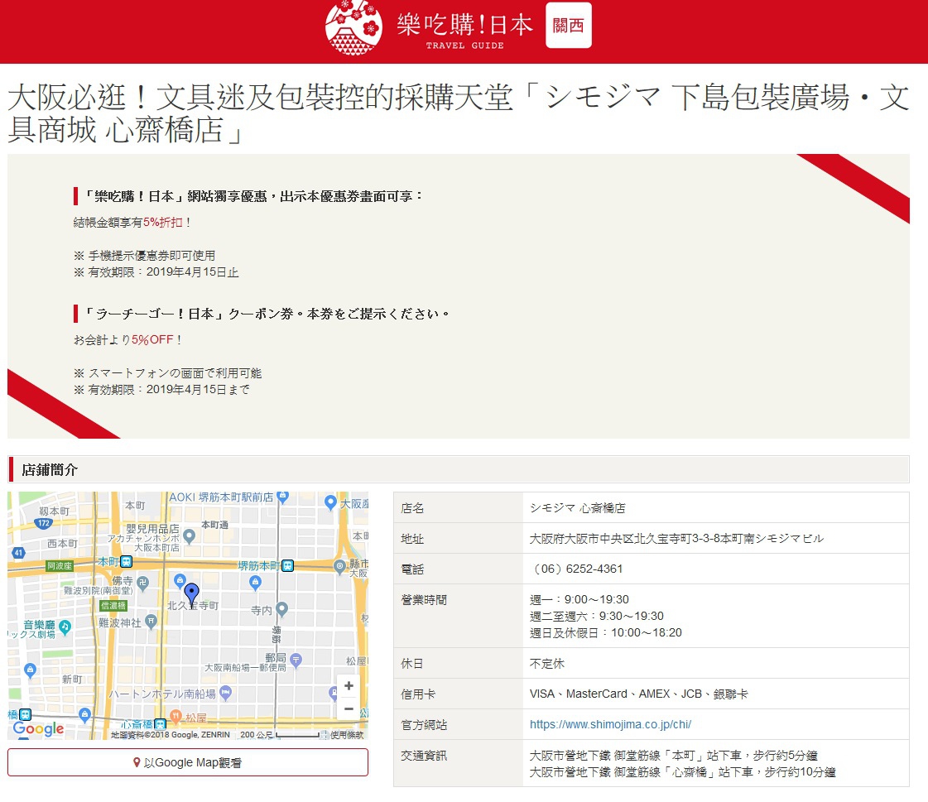This screenshot has width=928, height=802.
Task: Select the 難波別院 temple marker
Action: coord(142,583)
